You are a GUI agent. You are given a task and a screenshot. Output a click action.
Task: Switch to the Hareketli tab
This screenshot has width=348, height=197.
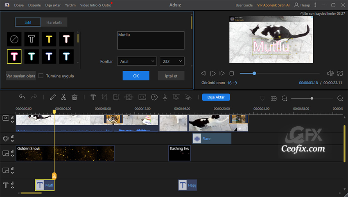tap(54, 22)
